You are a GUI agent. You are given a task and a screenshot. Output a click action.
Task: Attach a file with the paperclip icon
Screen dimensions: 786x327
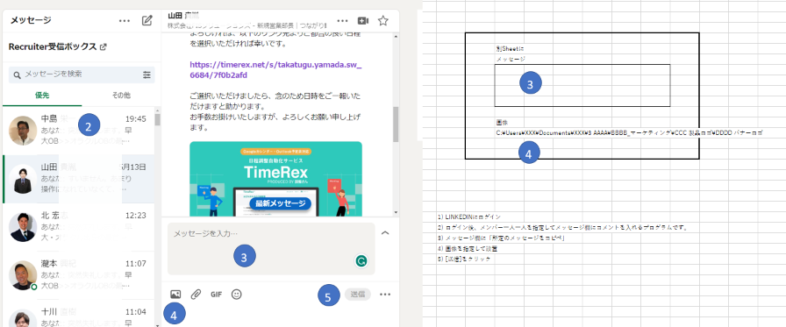[x=196, y=295]
